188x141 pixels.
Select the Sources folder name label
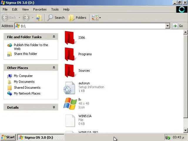(84, 70)
